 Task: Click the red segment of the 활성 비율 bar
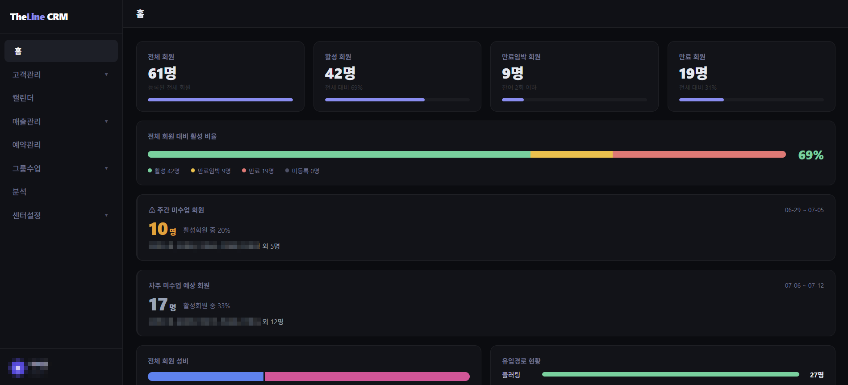click(x=699, y=155)
